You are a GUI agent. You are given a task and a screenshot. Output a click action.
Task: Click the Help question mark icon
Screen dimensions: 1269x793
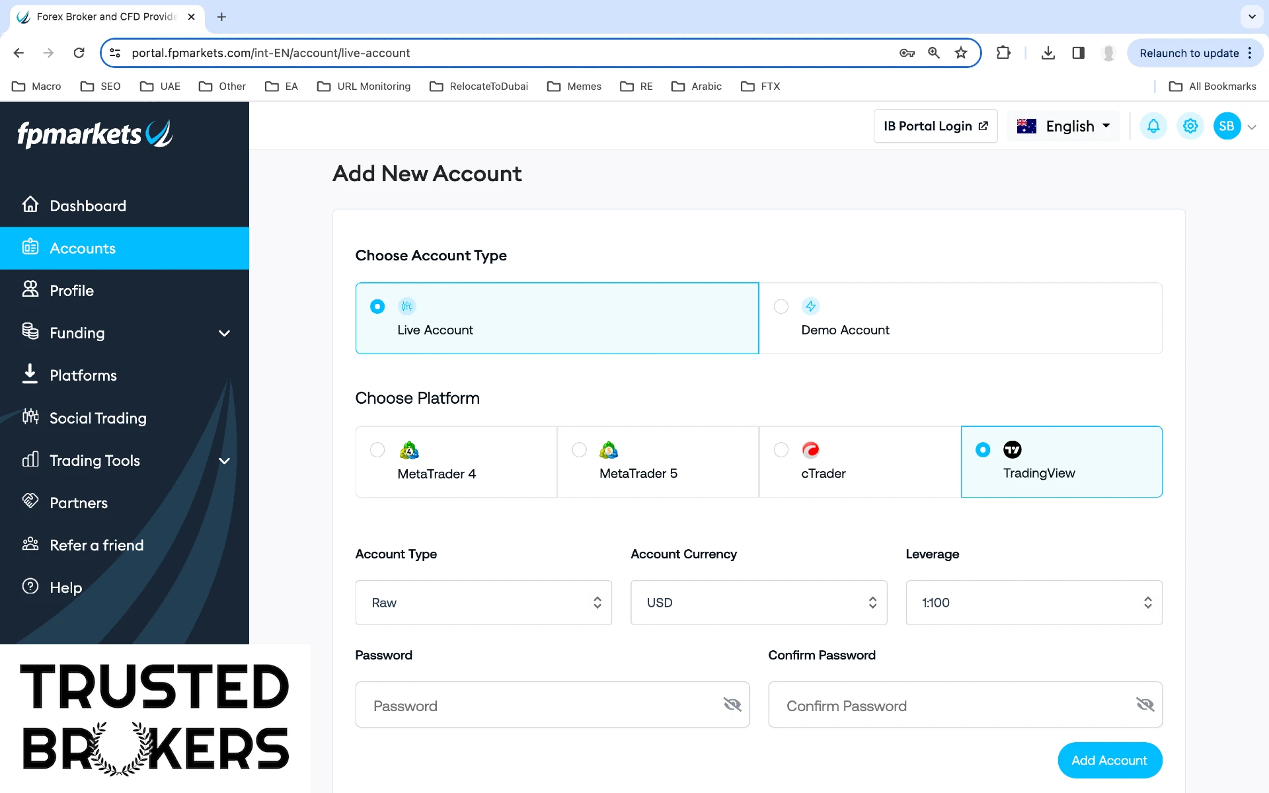click(x=30, y=586)
